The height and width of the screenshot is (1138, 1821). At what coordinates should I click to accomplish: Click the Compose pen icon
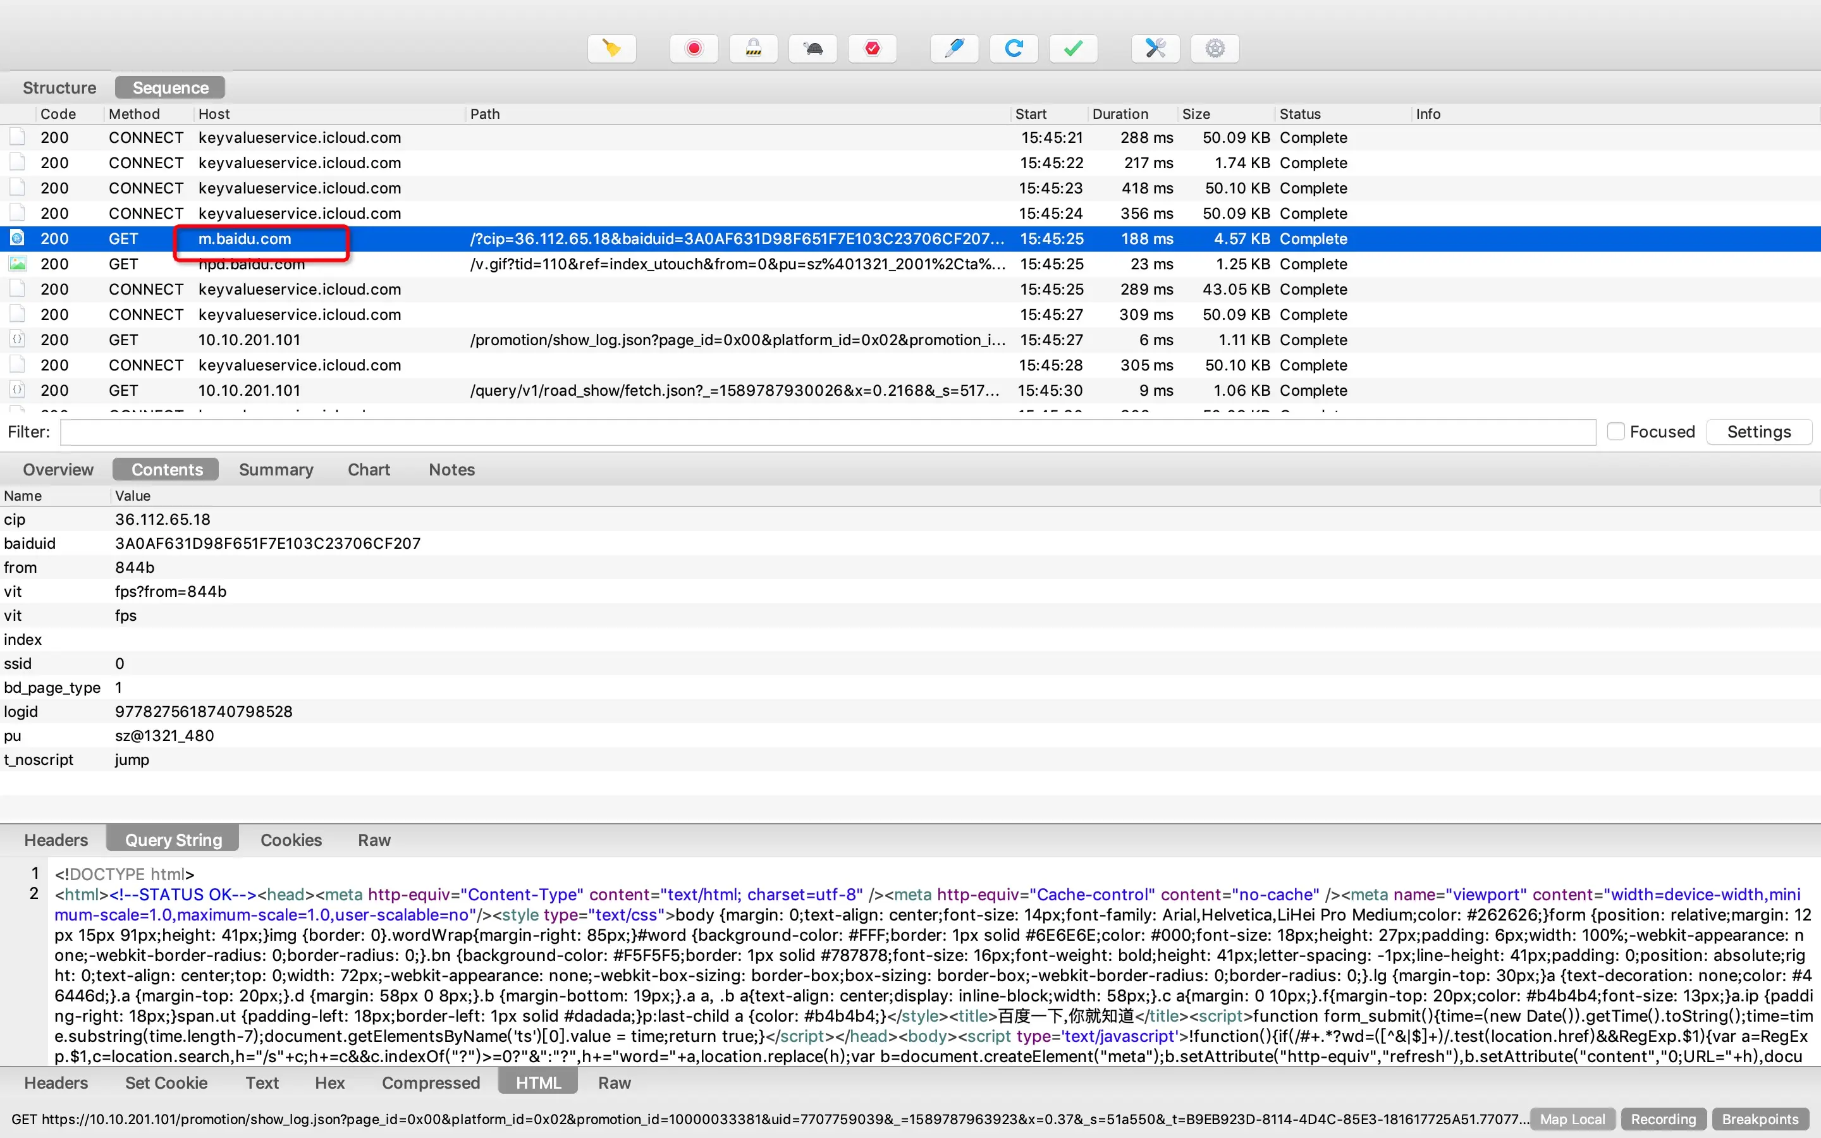(x=954, y=49)
